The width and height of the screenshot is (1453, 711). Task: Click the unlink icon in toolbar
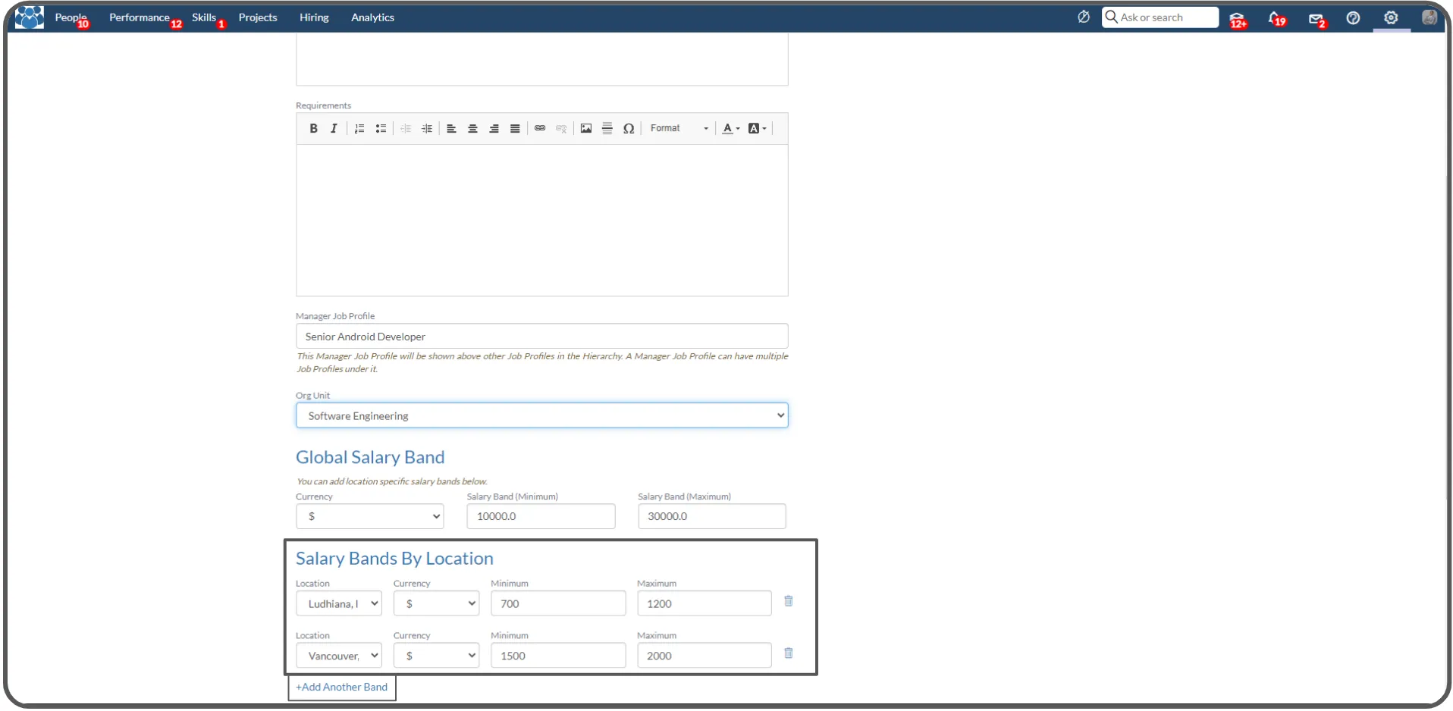click(561, 129)
